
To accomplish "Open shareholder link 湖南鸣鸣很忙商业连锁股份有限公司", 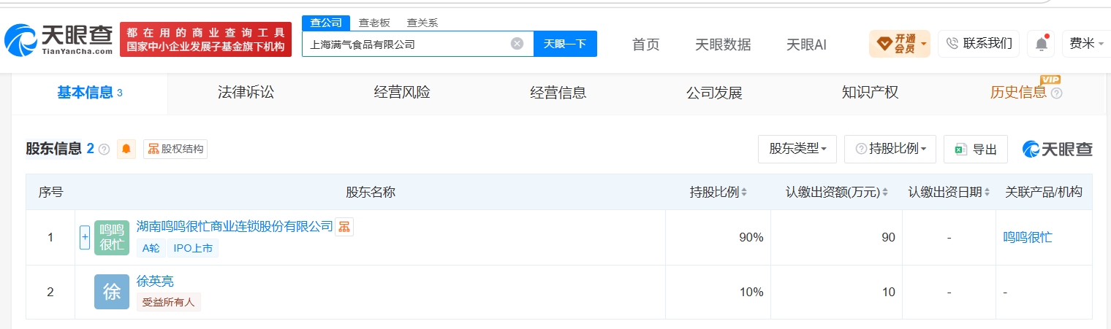I will tap(235, 226).
